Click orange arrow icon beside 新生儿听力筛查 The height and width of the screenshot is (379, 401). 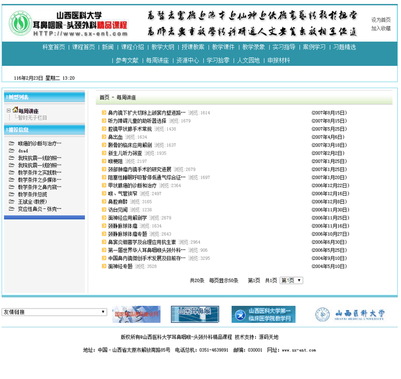[104, 153]
